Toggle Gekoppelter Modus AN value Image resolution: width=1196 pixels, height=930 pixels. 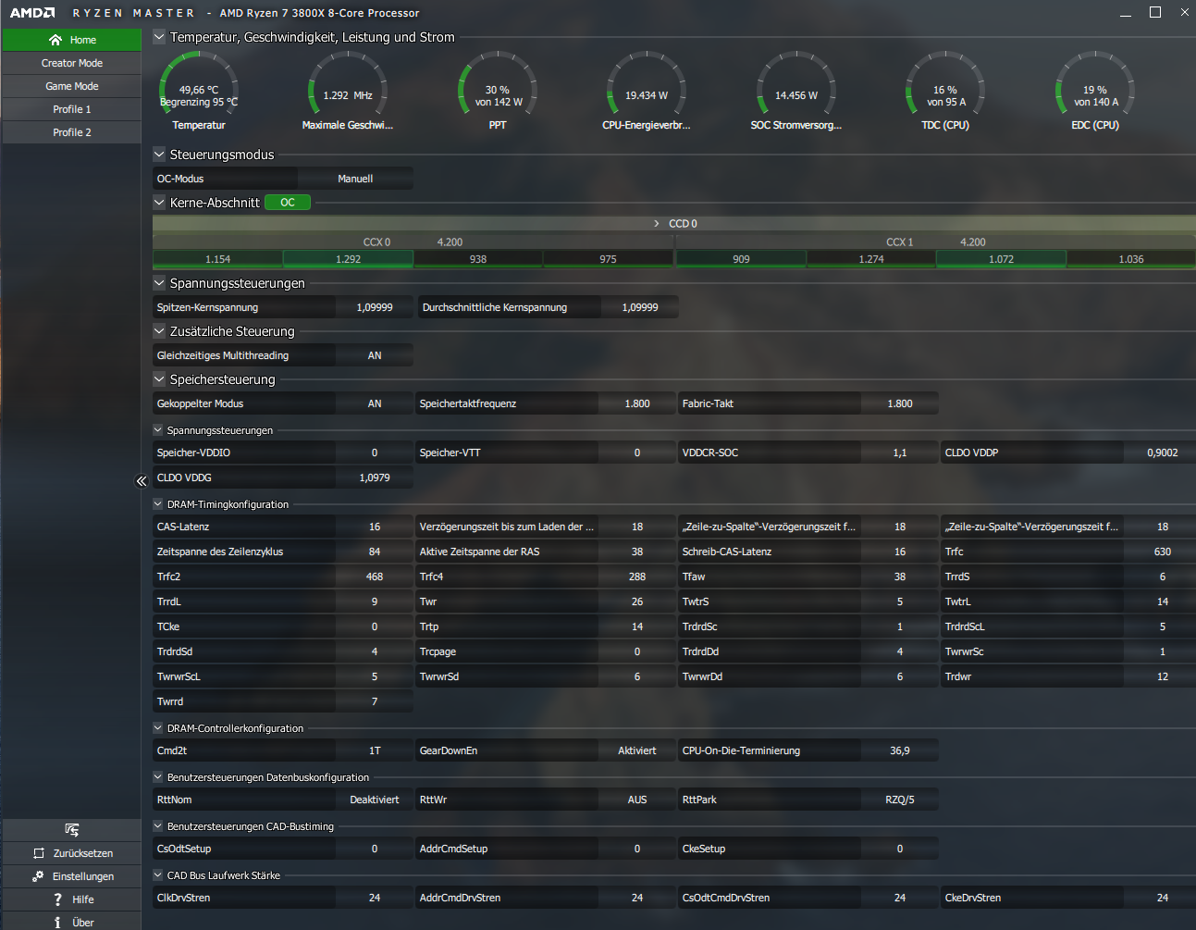pyautogui.click(x=375, y=403)
